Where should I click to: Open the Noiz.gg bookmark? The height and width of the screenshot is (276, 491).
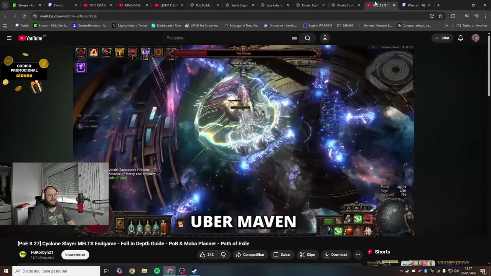pyautogui.click(x=242, y=26)
